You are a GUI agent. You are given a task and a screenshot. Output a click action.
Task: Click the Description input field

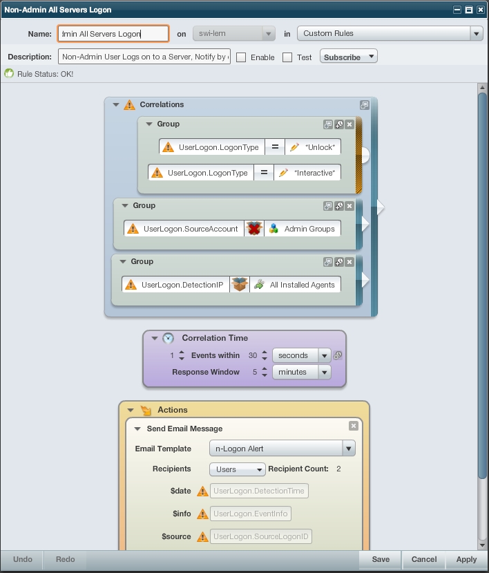(144, 57)
